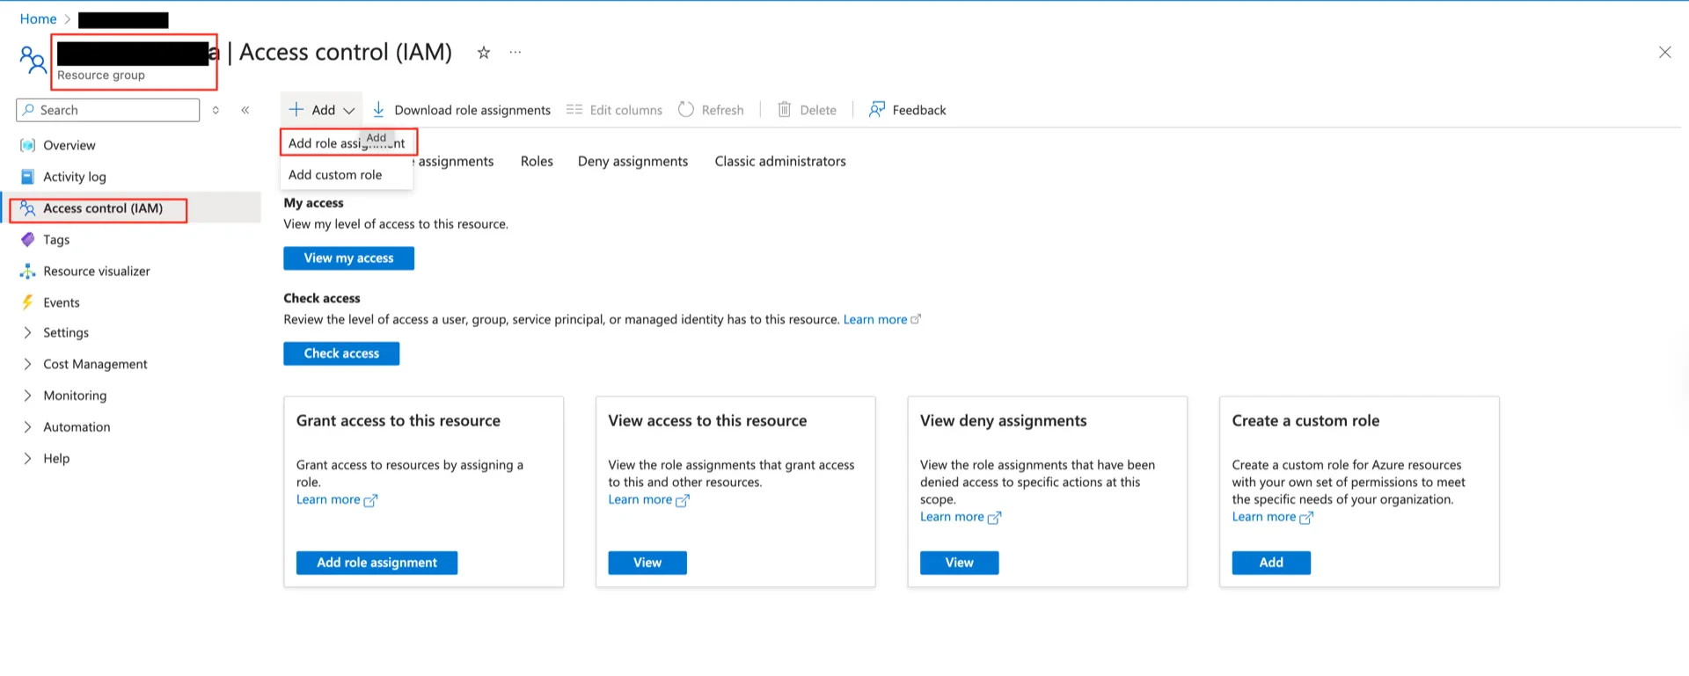Click the magnifier icon in search box
The image size is (1689, 676).
pyautogui.click(x=28, y=110)
